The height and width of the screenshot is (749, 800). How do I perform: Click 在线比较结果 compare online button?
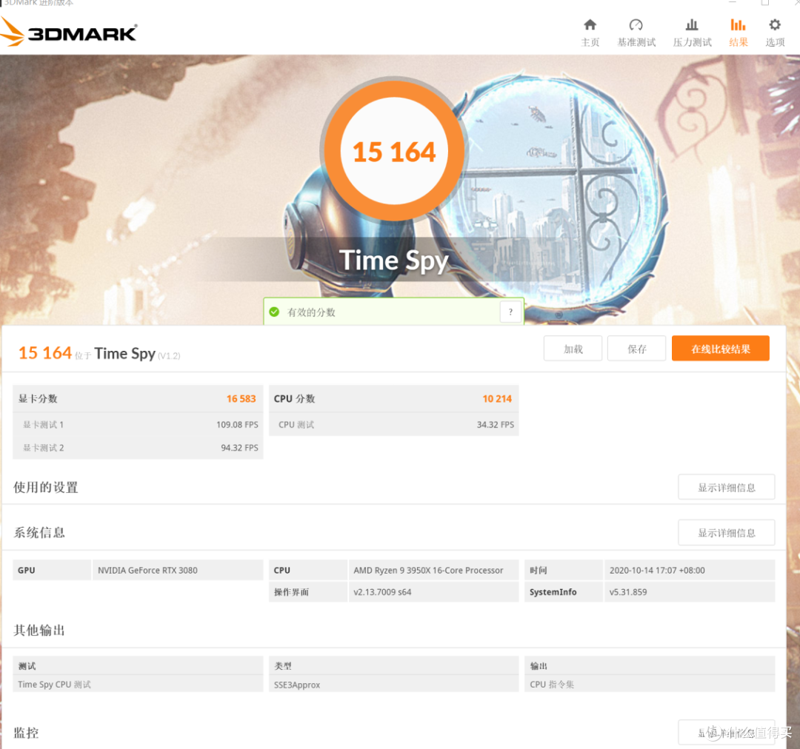pyautogui.click(x=721, y=349)
